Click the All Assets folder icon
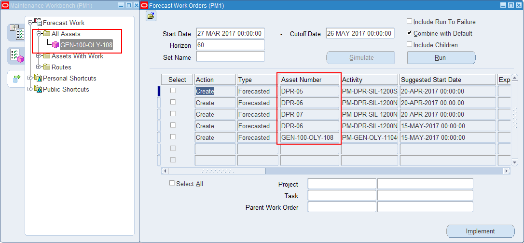This screenshot has width=524, height=243. 46,34
